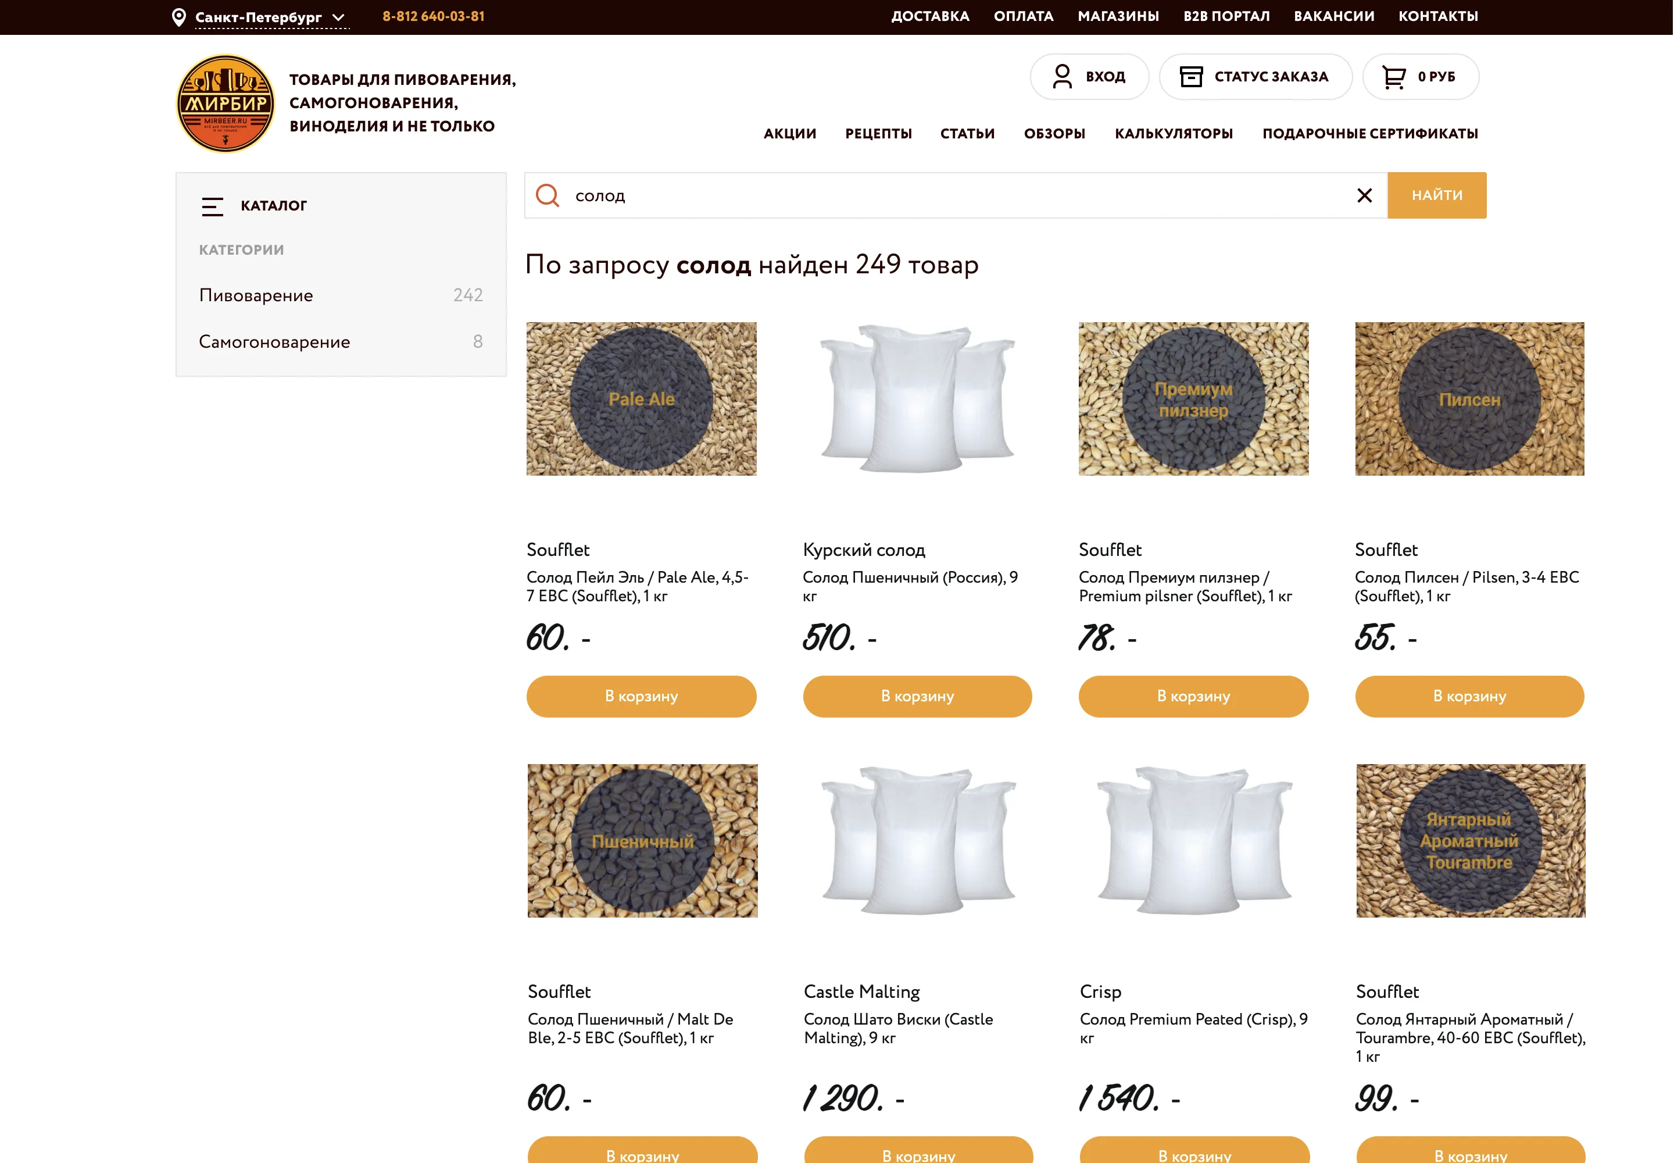Click the НАЙТИ search button
This screenshot has width=1674, height=1163.
(x=1436, y=195)
